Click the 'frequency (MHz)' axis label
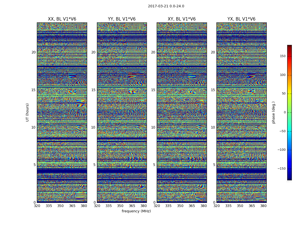Image resolution: width=296 pixels, height=225 pixels. tap(136, 211)
